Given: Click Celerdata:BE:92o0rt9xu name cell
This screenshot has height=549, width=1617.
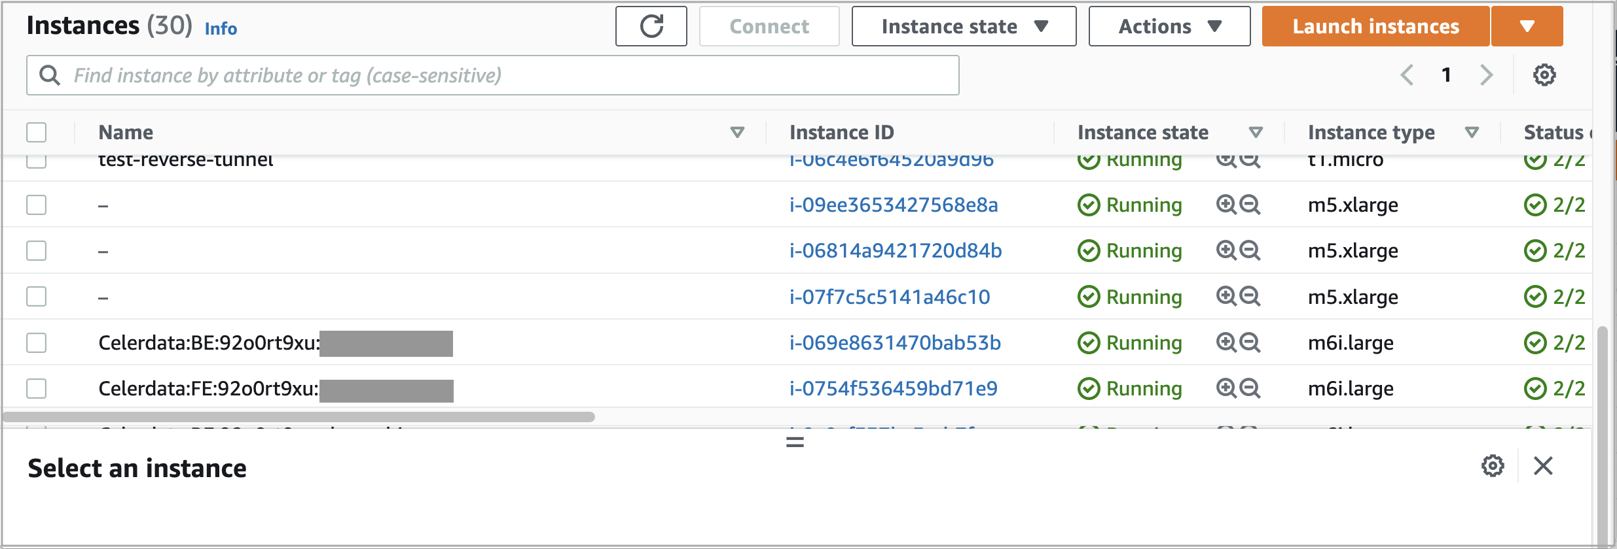Looking at the screenshot, I should point(275,343).
